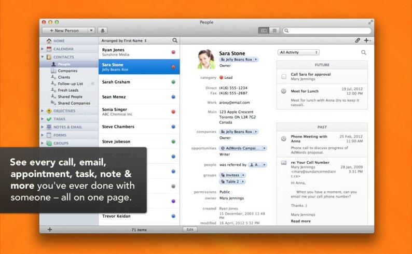This screenshot has height=254, width=412.
Task: Open the New Person dropdown arrow
Action: [91, 31]
